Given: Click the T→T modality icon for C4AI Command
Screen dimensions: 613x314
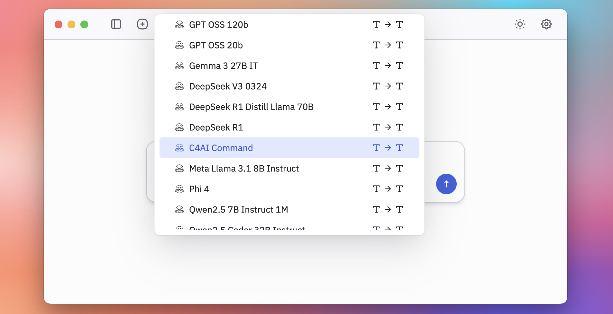Looking at the screenshot, I should [388, 148].
